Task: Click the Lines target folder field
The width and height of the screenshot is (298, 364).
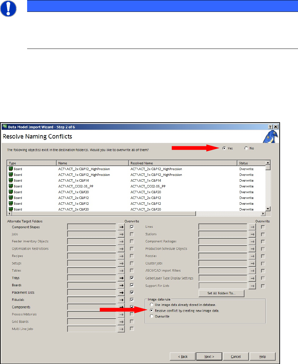Action: pos(223,227)
